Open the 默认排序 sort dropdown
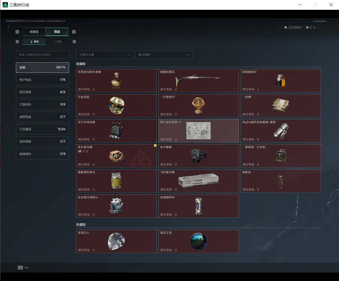Image resolution: width=339 pixels, height=281 pixels. (164, 55)
